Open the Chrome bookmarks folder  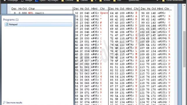pos(67,1)
